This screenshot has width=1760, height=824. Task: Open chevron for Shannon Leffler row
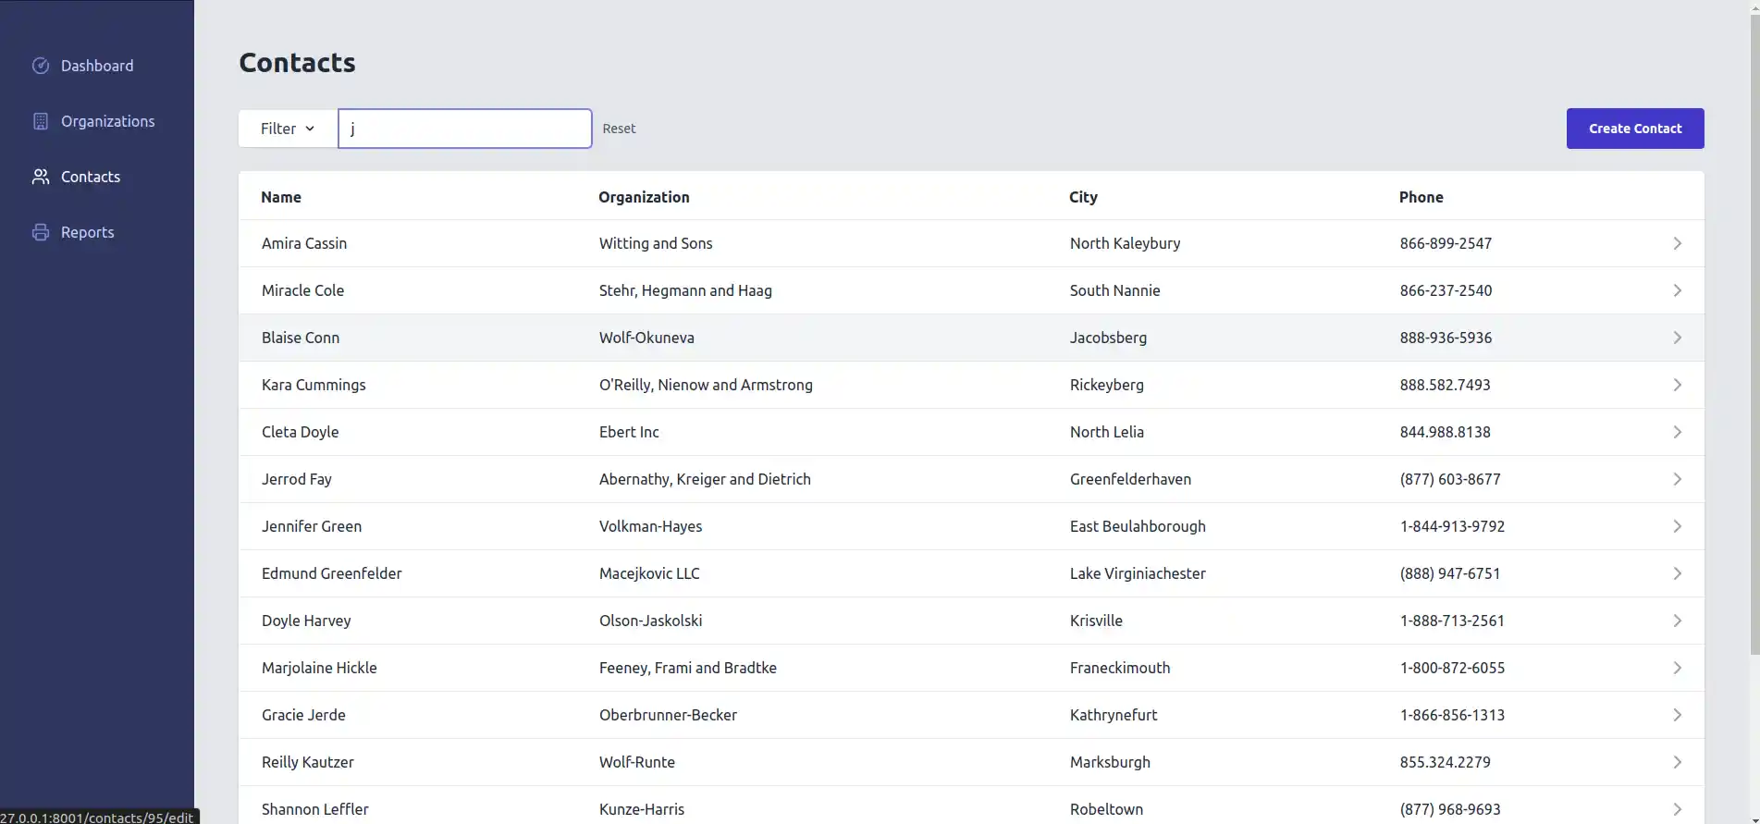tap(1677, 809)
